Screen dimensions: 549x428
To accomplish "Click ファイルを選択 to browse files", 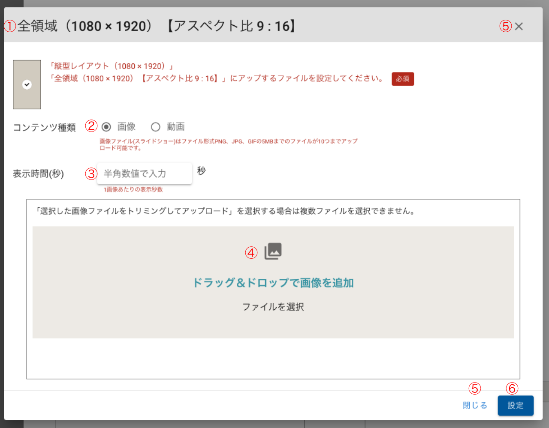I will click(x=273, y=307).
